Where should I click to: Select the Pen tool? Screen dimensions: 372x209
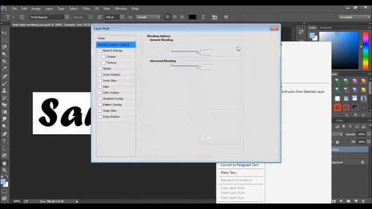click(x=4, y=134)
